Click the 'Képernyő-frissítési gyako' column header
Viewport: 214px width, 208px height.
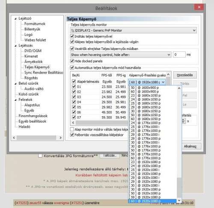[147, 75]
